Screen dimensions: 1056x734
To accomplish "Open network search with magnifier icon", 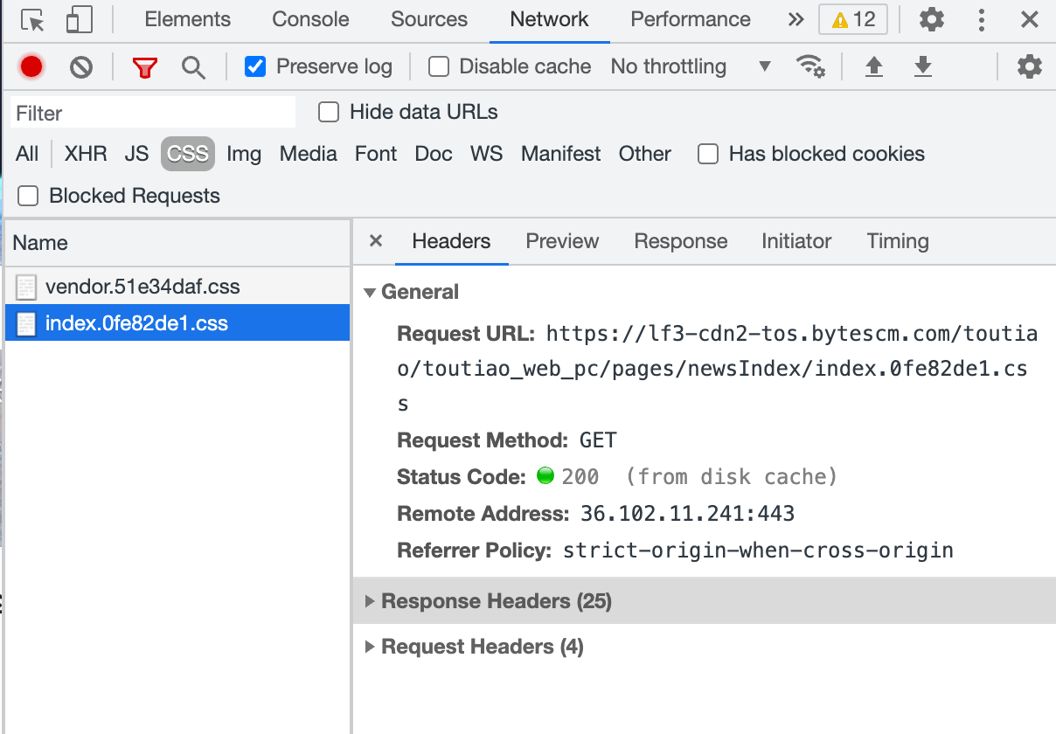I will coord(193,66).
